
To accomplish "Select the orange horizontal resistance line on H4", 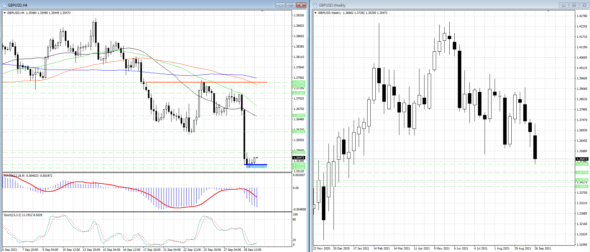I will [207, 82].
